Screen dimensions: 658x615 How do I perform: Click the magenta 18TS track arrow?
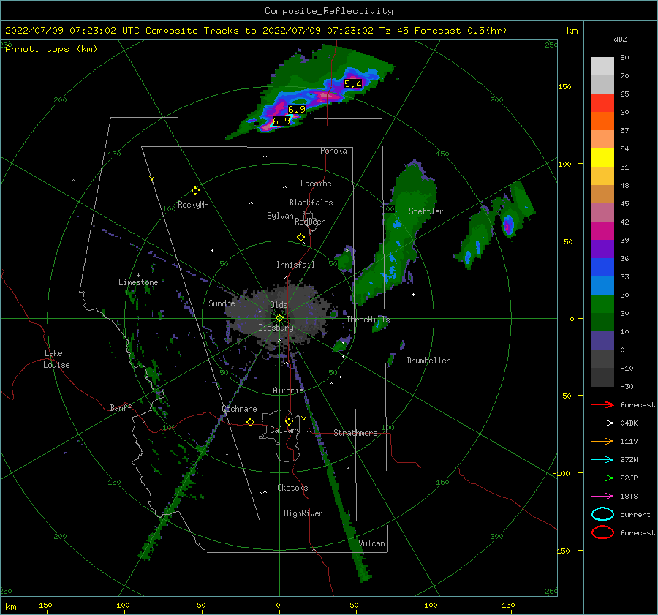click(x=602, y=497)
